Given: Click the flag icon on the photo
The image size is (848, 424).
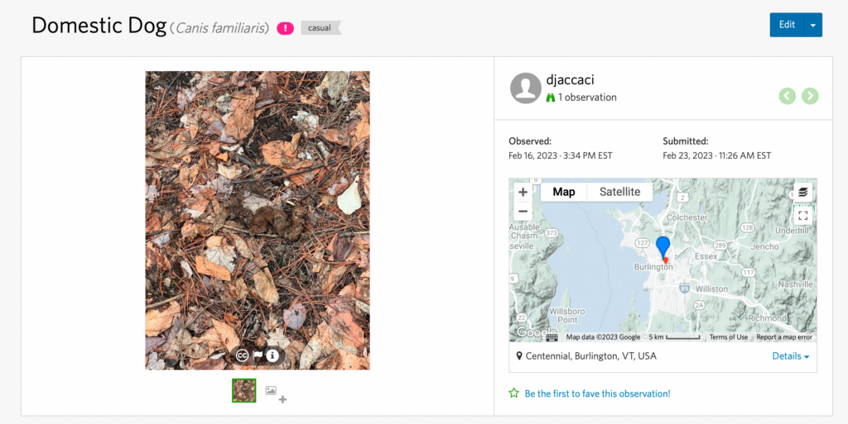Looking at the screenshot, I should pos(257,355).
